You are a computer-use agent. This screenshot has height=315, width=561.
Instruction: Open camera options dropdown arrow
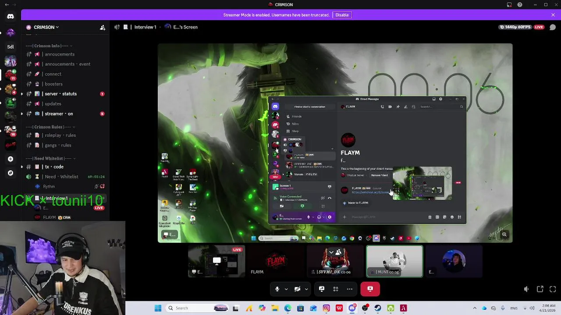[x=306, y=289]
